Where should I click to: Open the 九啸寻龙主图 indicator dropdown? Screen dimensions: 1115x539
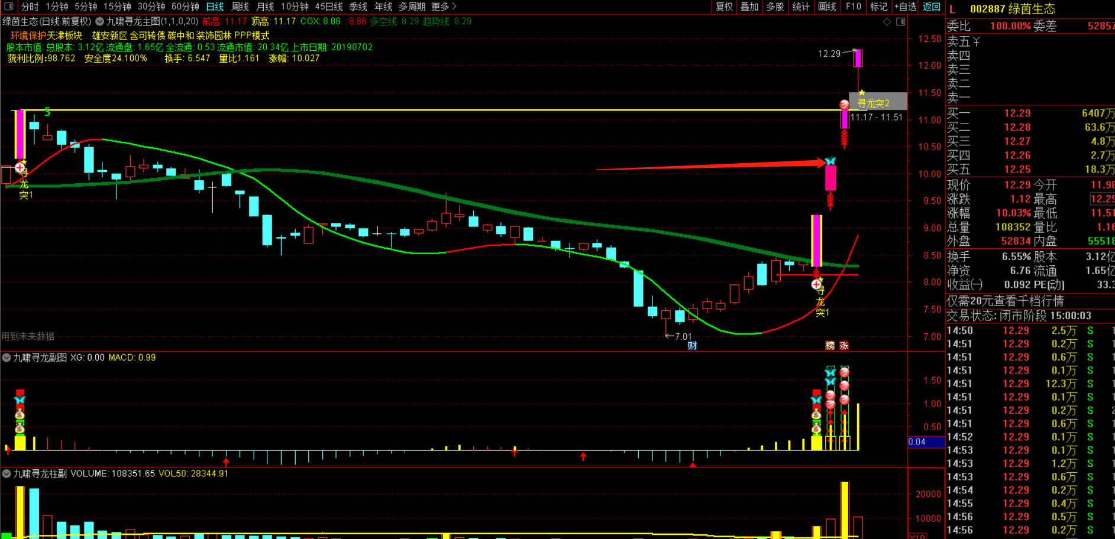tap(100, 21)
